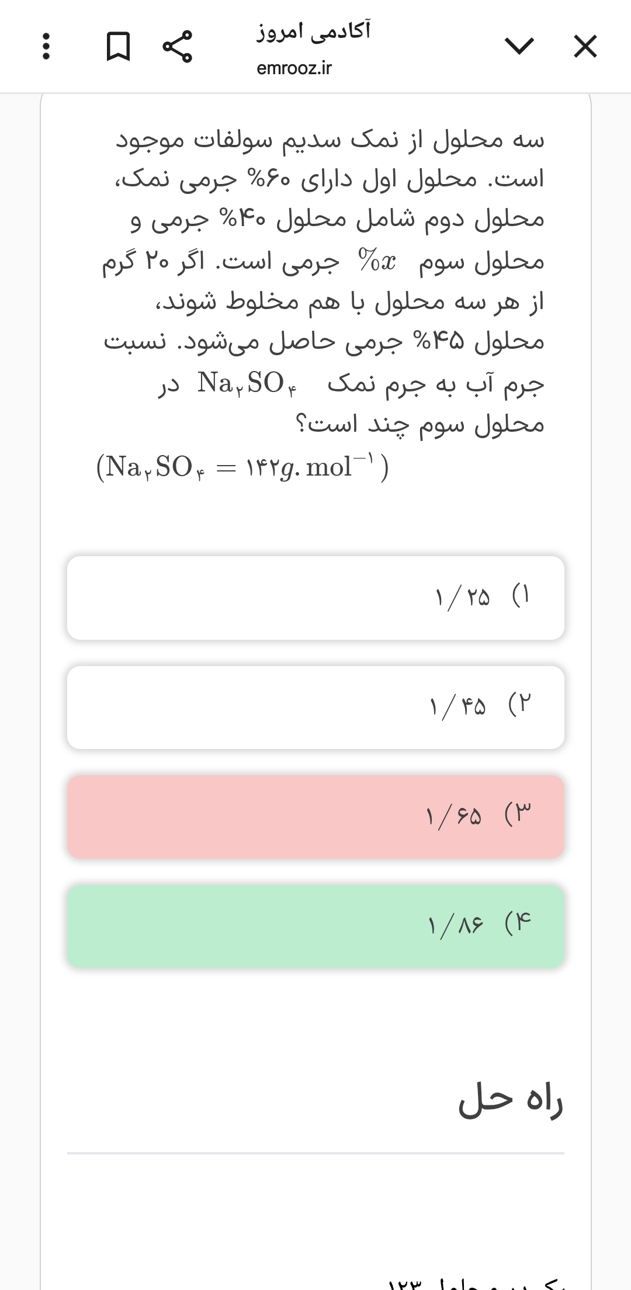The width and height of the screenshot is (631, 1290).
Task: Tap the emrooz.ir address text
Action: point(294,68)
